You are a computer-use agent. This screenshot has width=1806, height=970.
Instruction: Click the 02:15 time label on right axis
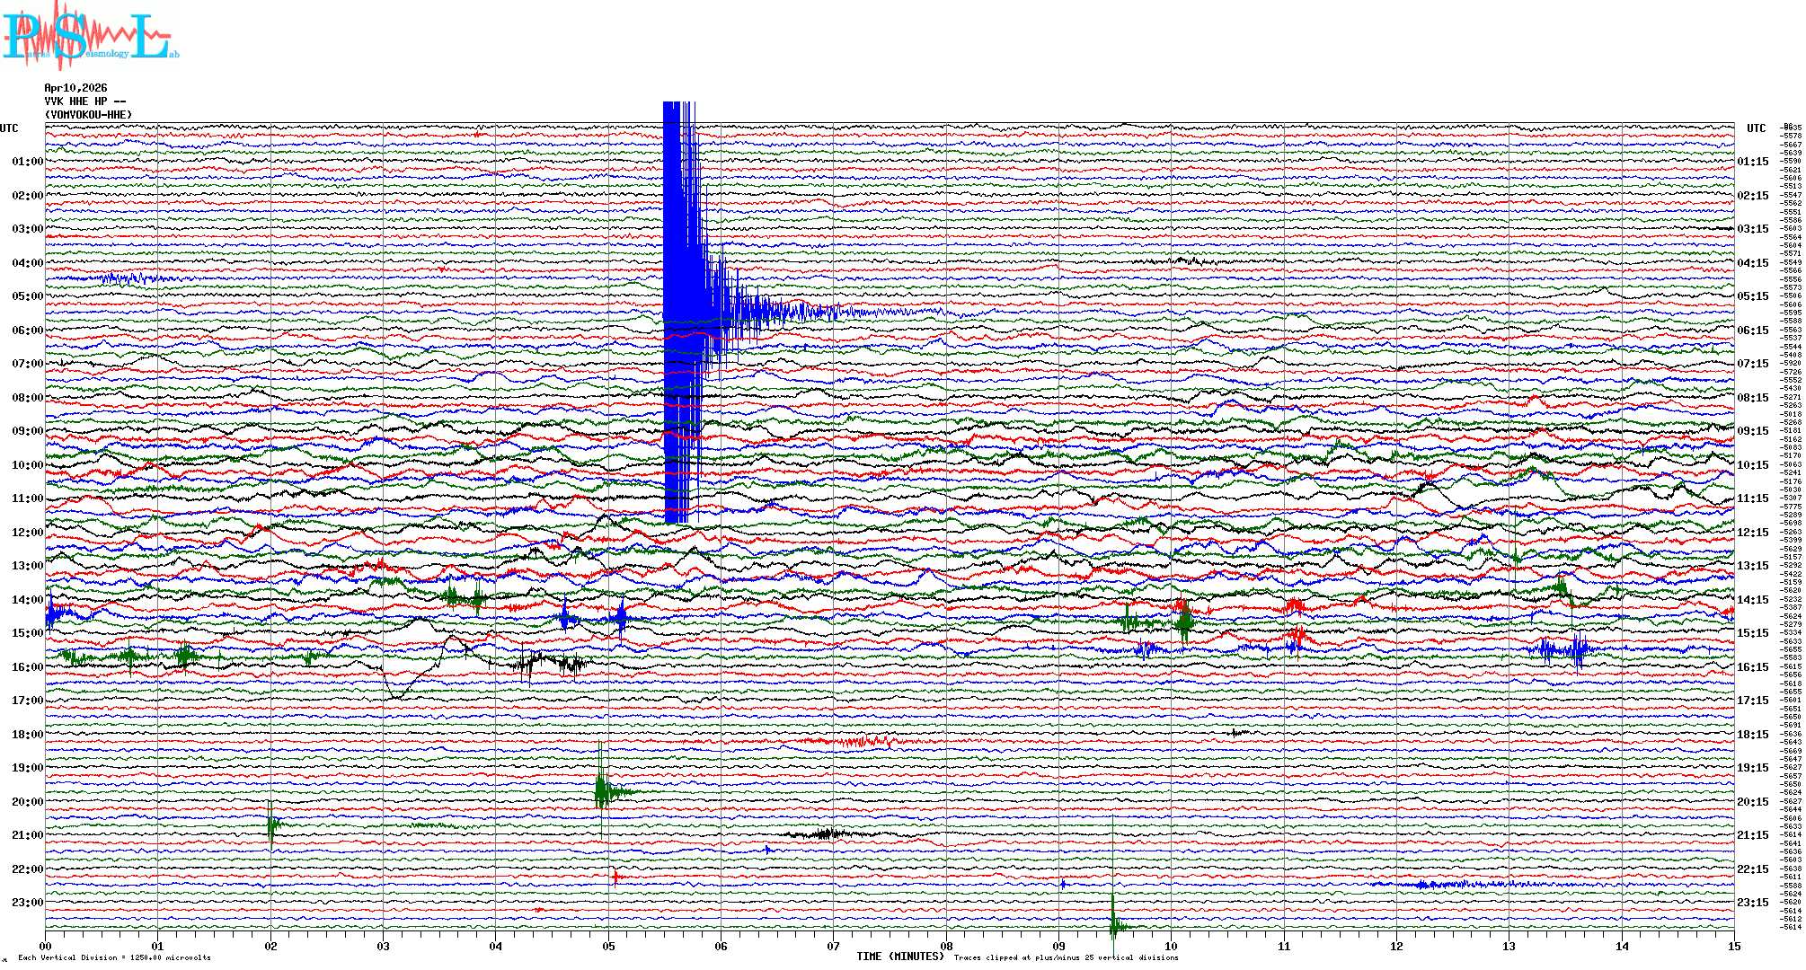[1752, 196]
